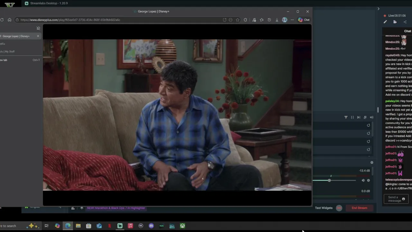The height and width of the screenshot is (232, 412).
Task: Open the share stream icon
Action: point(405,22)
